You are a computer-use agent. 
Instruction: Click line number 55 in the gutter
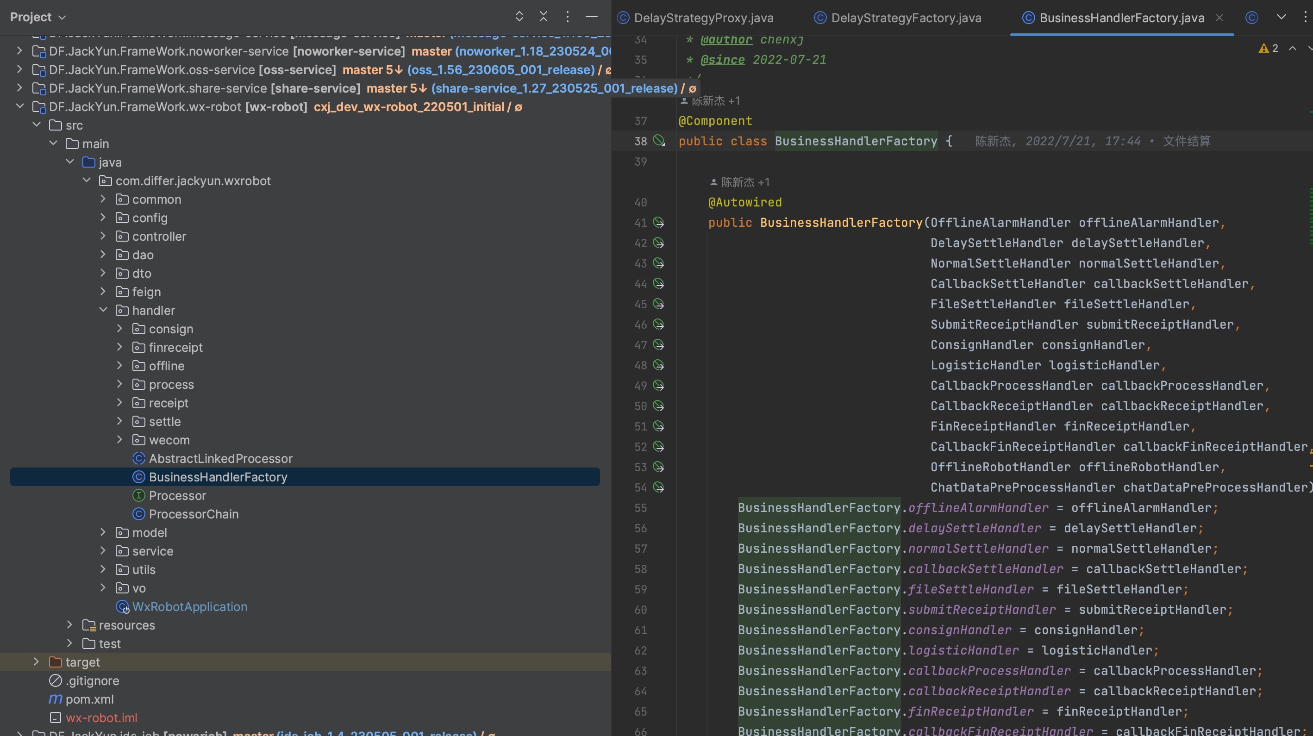(640, 508)
